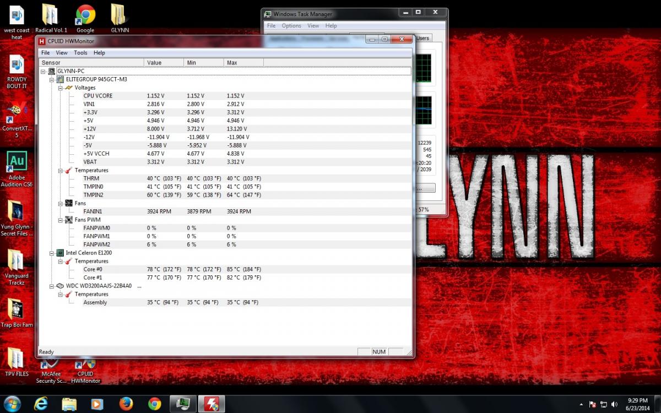Click the Min column header
Screen dimensions: 661x413
pyautogui.click(x=204, y=63)
